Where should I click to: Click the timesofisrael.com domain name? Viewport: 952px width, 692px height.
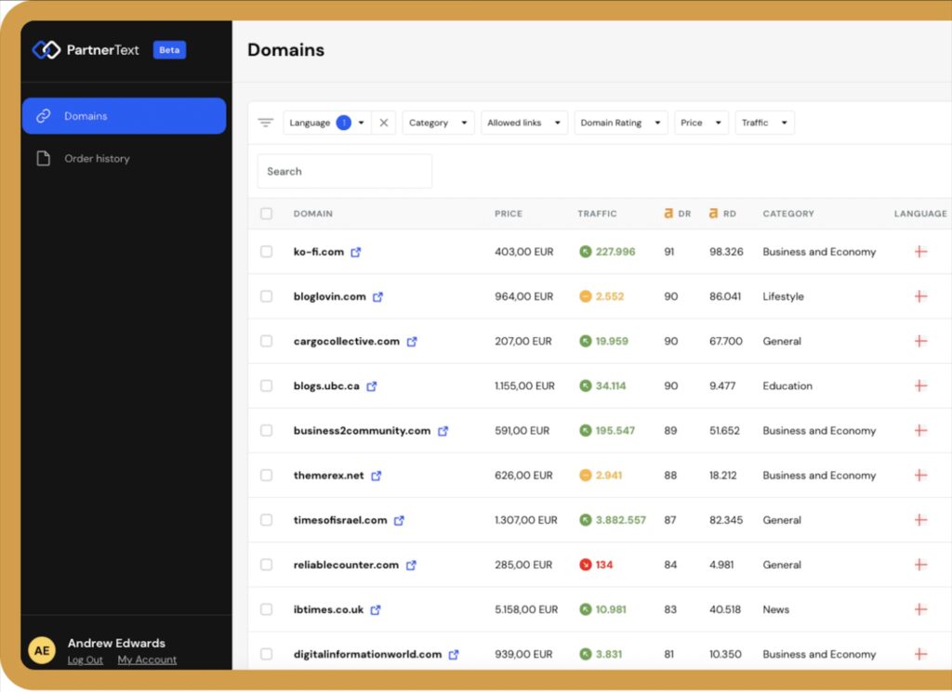coord(340,520)
